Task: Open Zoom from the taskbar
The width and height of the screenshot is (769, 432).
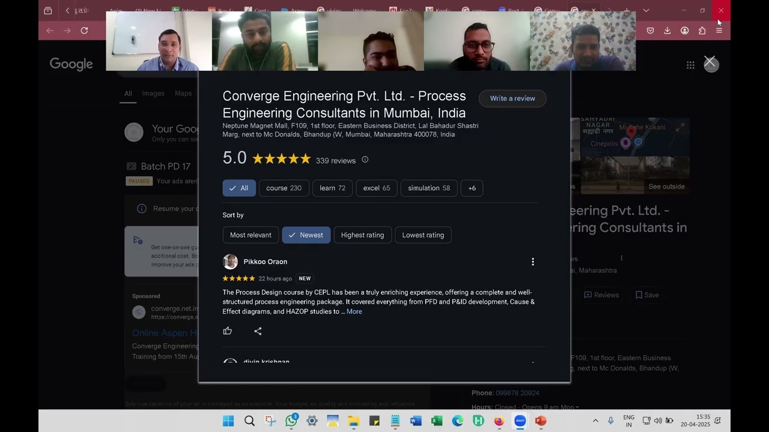Action: point(520,421)
